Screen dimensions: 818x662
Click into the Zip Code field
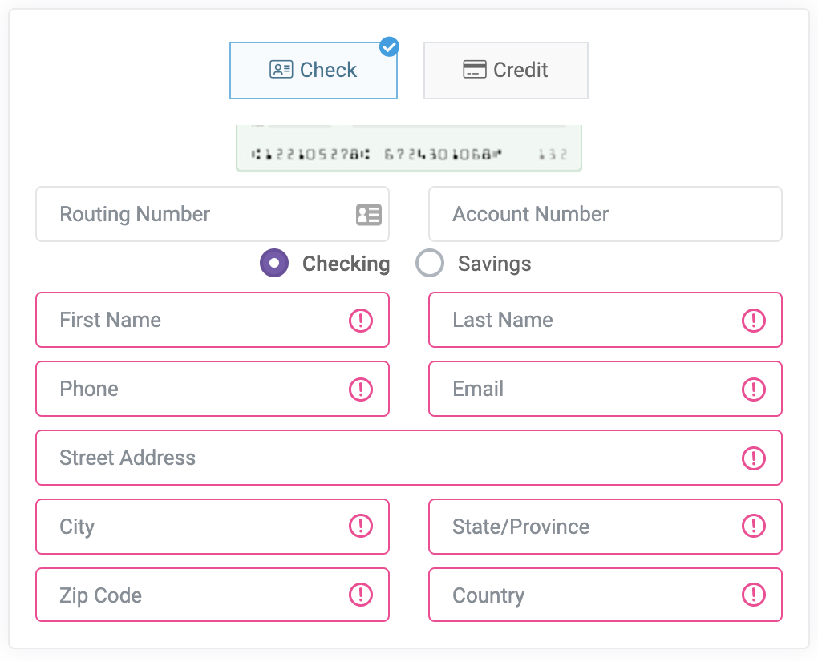click(x=213, y=595)
